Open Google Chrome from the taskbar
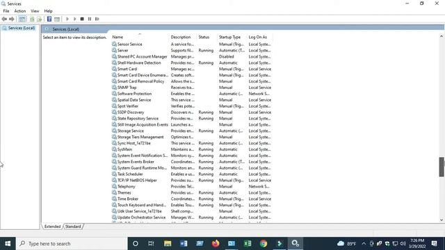 tap(264, 244)
